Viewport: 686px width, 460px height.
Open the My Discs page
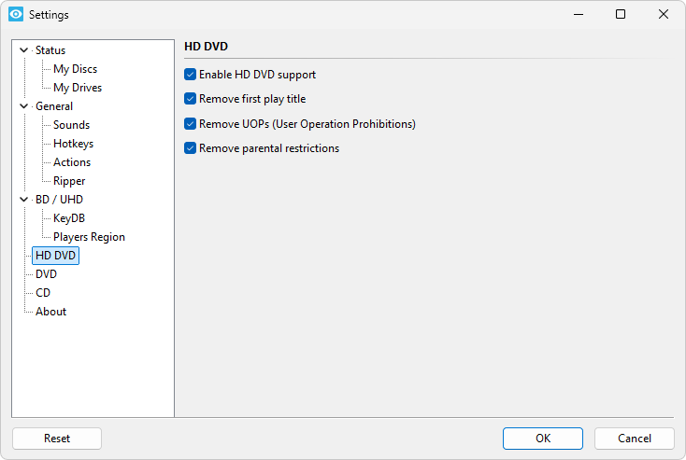click(x=76, y=69)
